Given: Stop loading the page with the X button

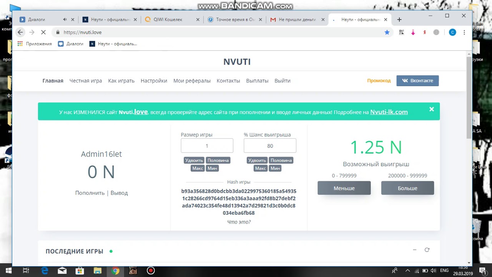Looking at the screenshot, I should [x=43, y=32].
